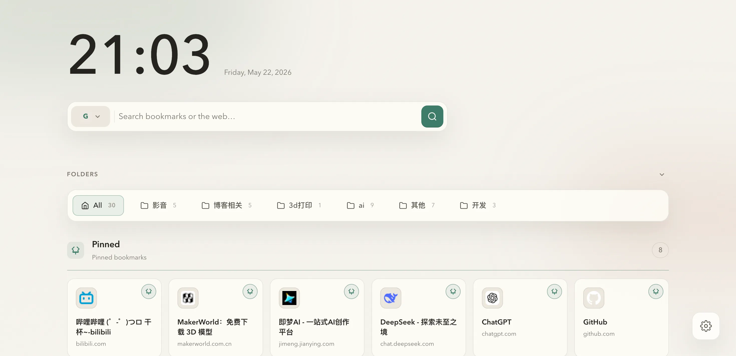This screenshot has width=736, height=356.
Task: Open the DeepSeek 探索未至之境 title
Action: (x=419, y=327)
